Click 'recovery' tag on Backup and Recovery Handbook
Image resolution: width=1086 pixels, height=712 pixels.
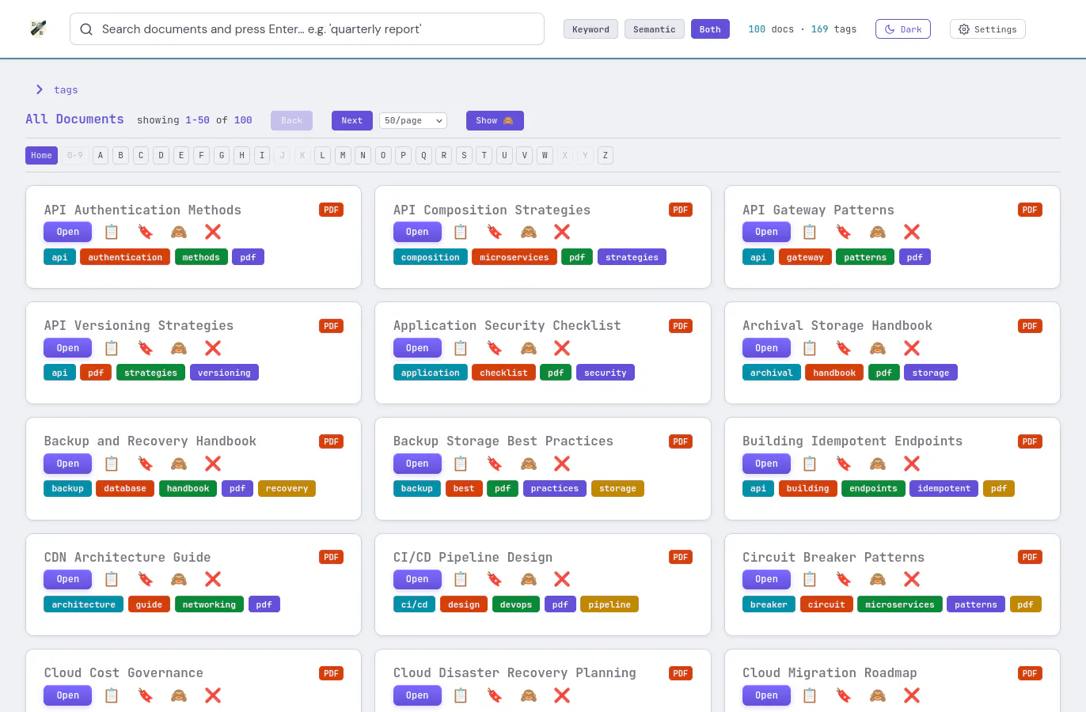287,488
